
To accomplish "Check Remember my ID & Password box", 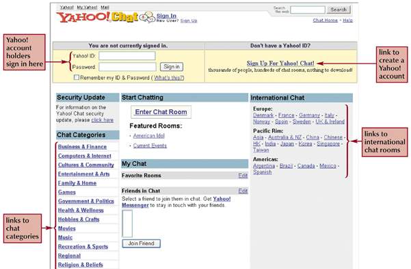I will click(x=77, y=77).
